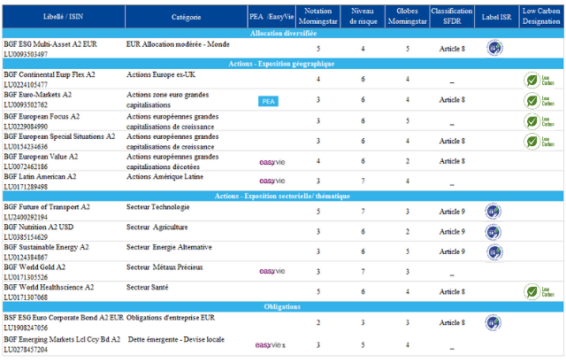Screen dimensions: 566x363
Task: Select fund name BGF European Focus A2
Action: [42, 116]
